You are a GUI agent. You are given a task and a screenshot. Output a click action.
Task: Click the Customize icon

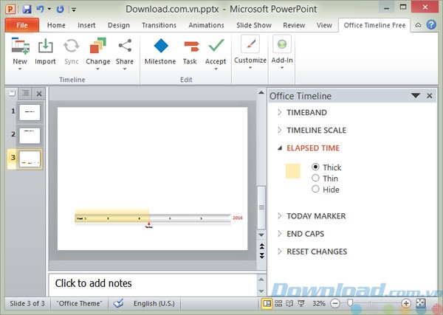pyautogui.click(x=250, y=45)
